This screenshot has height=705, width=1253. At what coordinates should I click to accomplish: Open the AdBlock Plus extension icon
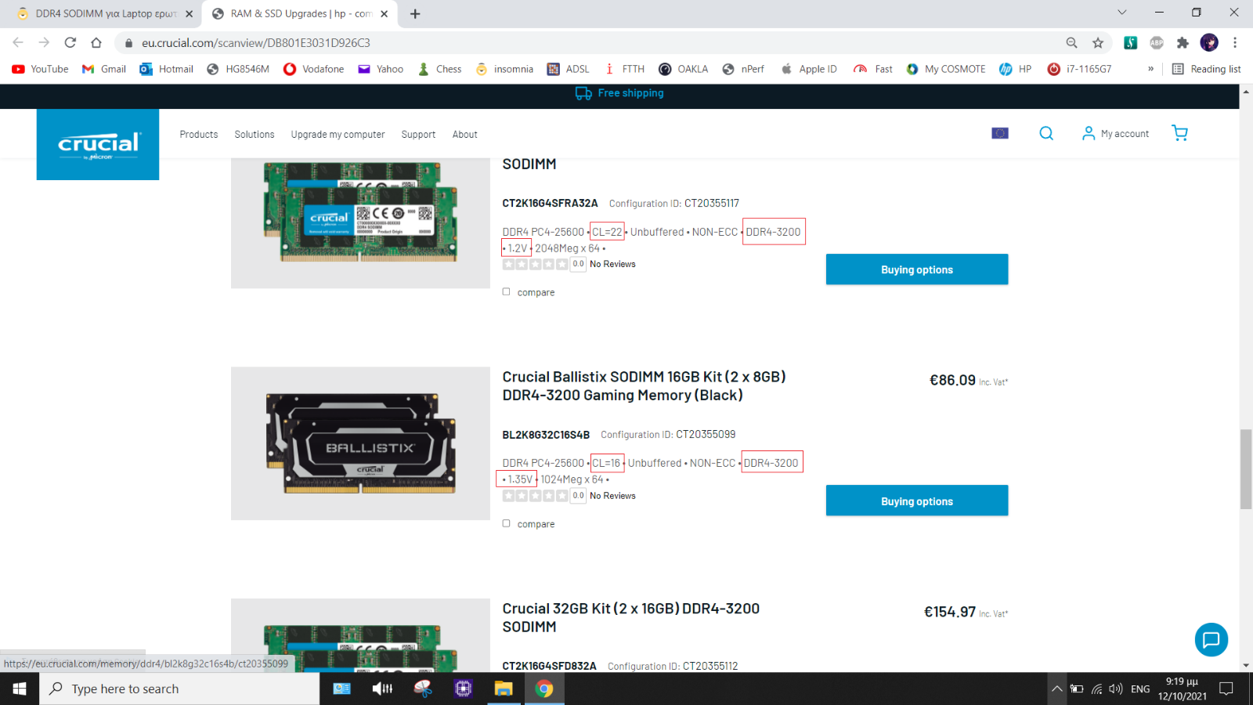[1157, 42]
